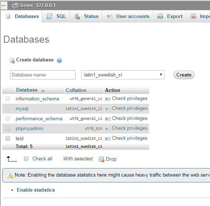
Task: Click privileges icon for information_schema
Action: pyautogui.click(x=108, y=99)
